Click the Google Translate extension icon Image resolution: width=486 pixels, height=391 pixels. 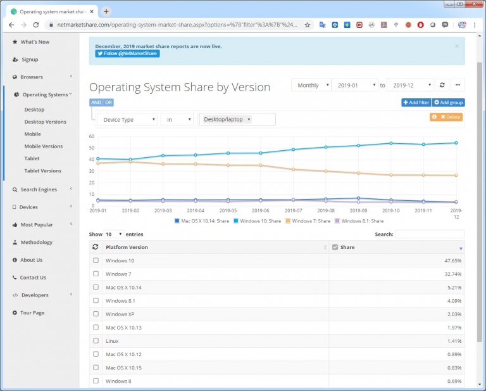click(322, 25)
